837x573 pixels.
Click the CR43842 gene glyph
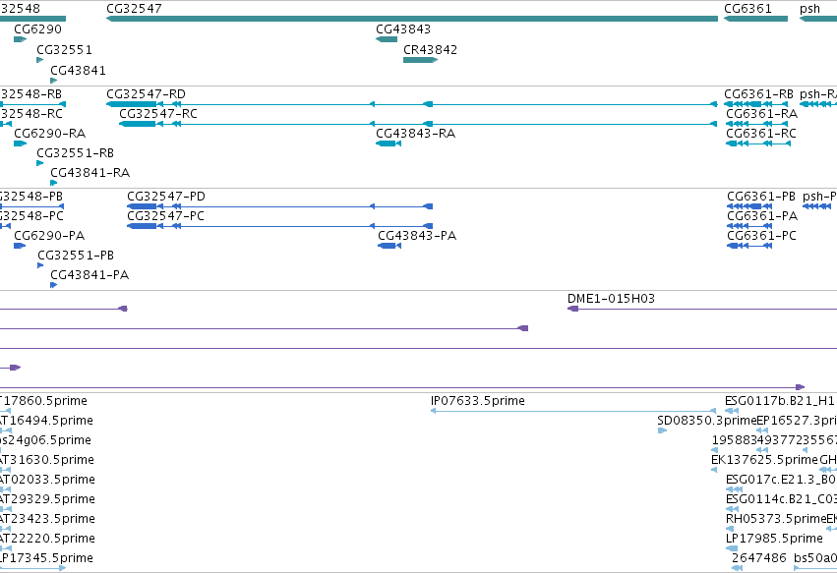coord(420,60)
